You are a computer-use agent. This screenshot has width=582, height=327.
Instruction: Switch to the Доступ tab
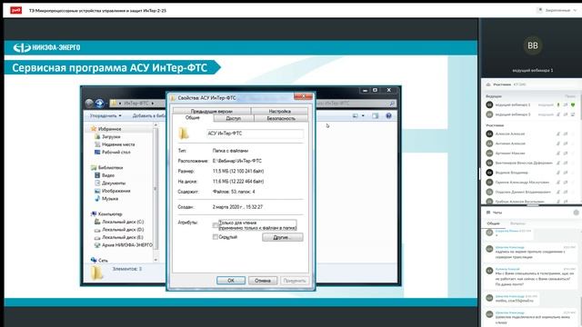tap(234, 118)
